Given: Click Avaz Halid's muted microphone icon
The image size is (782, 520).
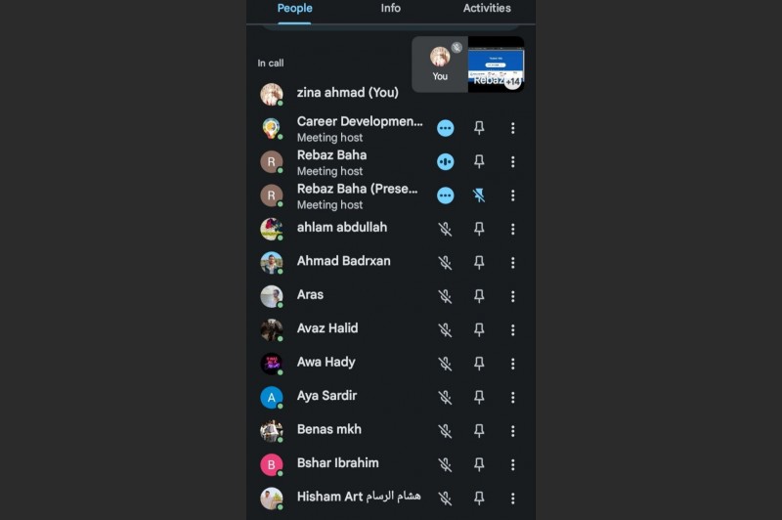Looking at the screenshot, I should pos(445,329).
